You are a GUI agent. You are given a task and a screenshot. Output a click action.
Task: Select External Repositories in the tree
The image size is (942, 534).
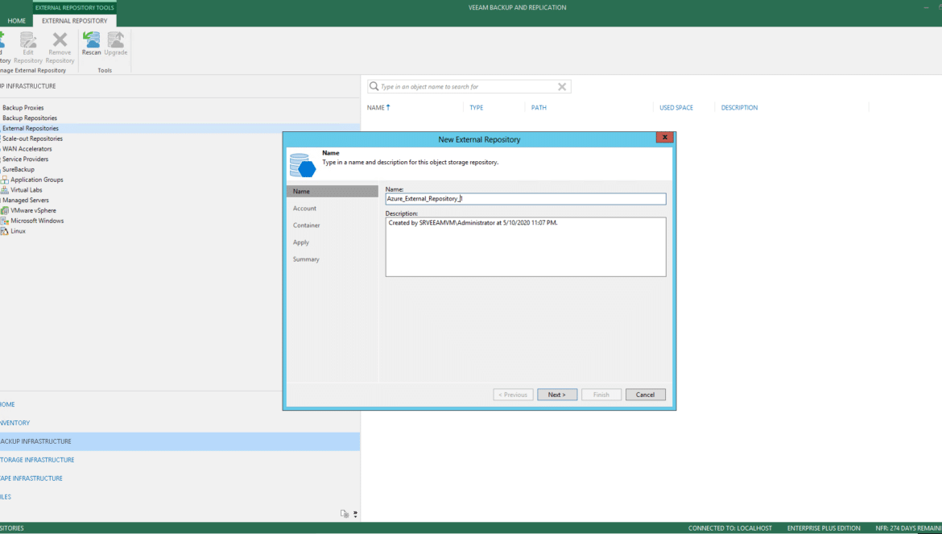pyautogui.click(x=31, y=129)
